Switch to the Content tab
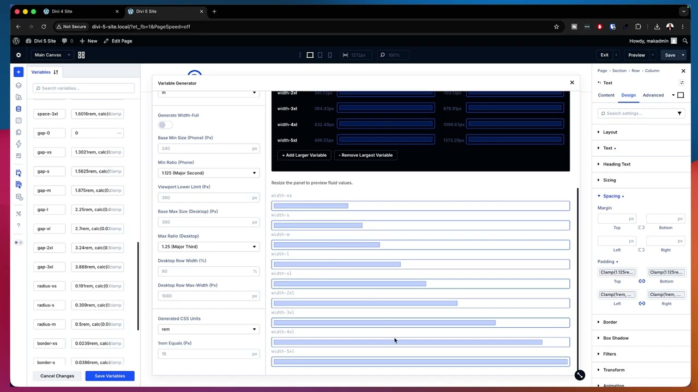Screen dimensions: 698x392 [x=606, y=95]
